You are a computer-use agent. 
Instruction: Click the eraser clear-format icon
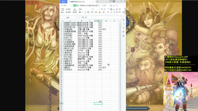104,12
